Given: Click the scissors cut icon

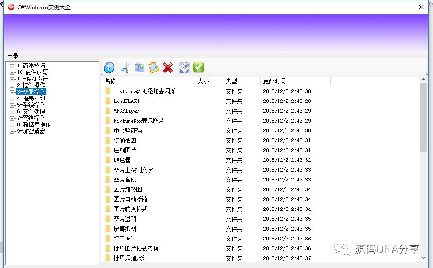Looking at the screenshot, I should click(x=125, y=67).
